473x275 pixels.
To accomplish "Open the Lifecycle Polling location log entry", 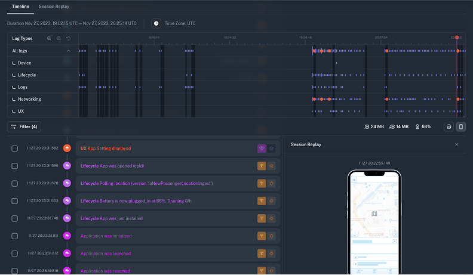I will [178, 183].
